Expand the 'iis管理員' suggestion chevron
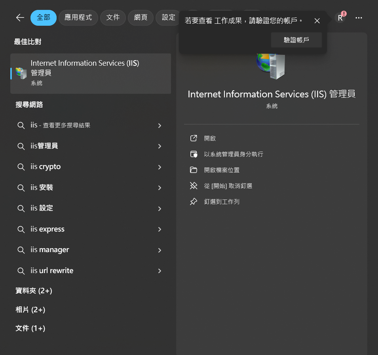Screen dimensions: 378x355 (x=160, y=146)
